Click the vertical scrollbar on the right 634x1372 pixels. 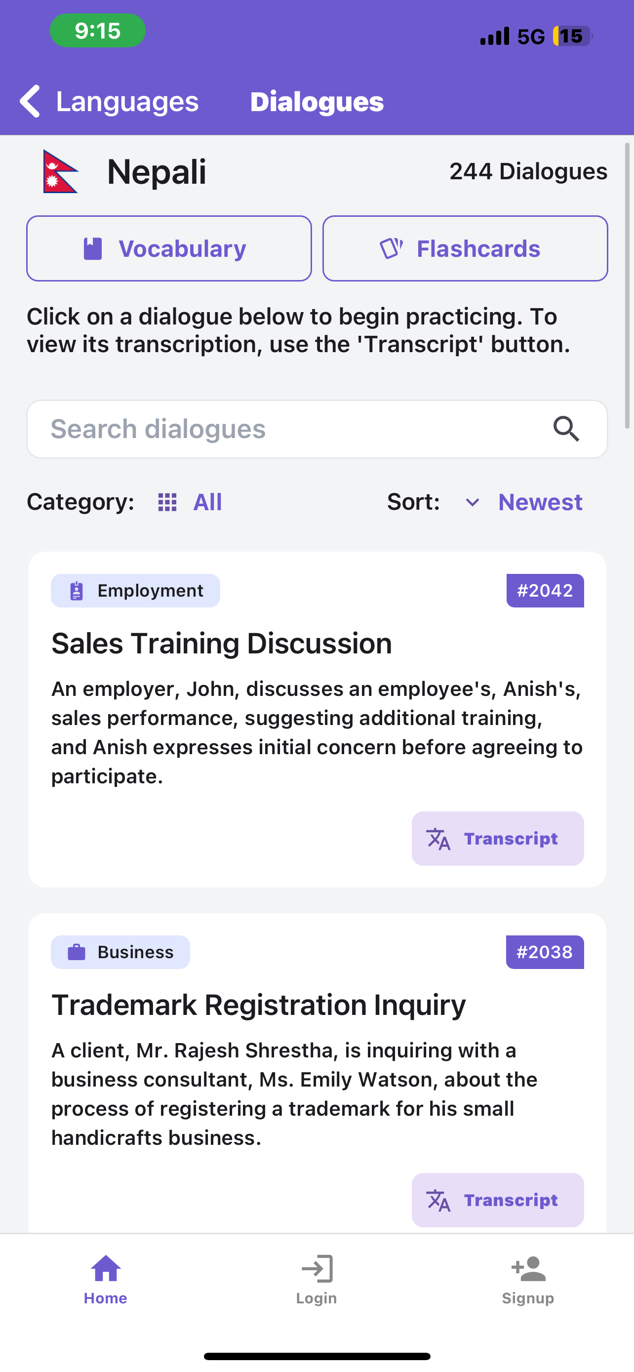627,285
